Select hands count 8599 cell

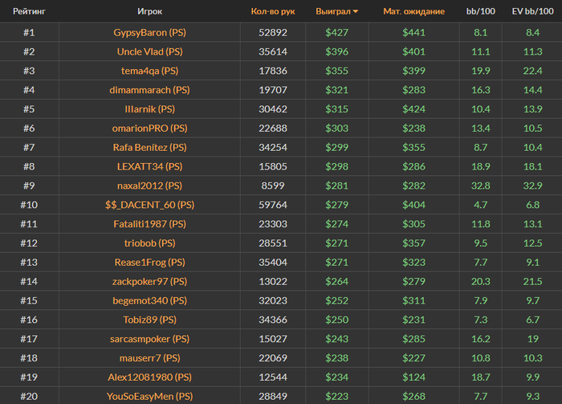(x=273, y=186)
